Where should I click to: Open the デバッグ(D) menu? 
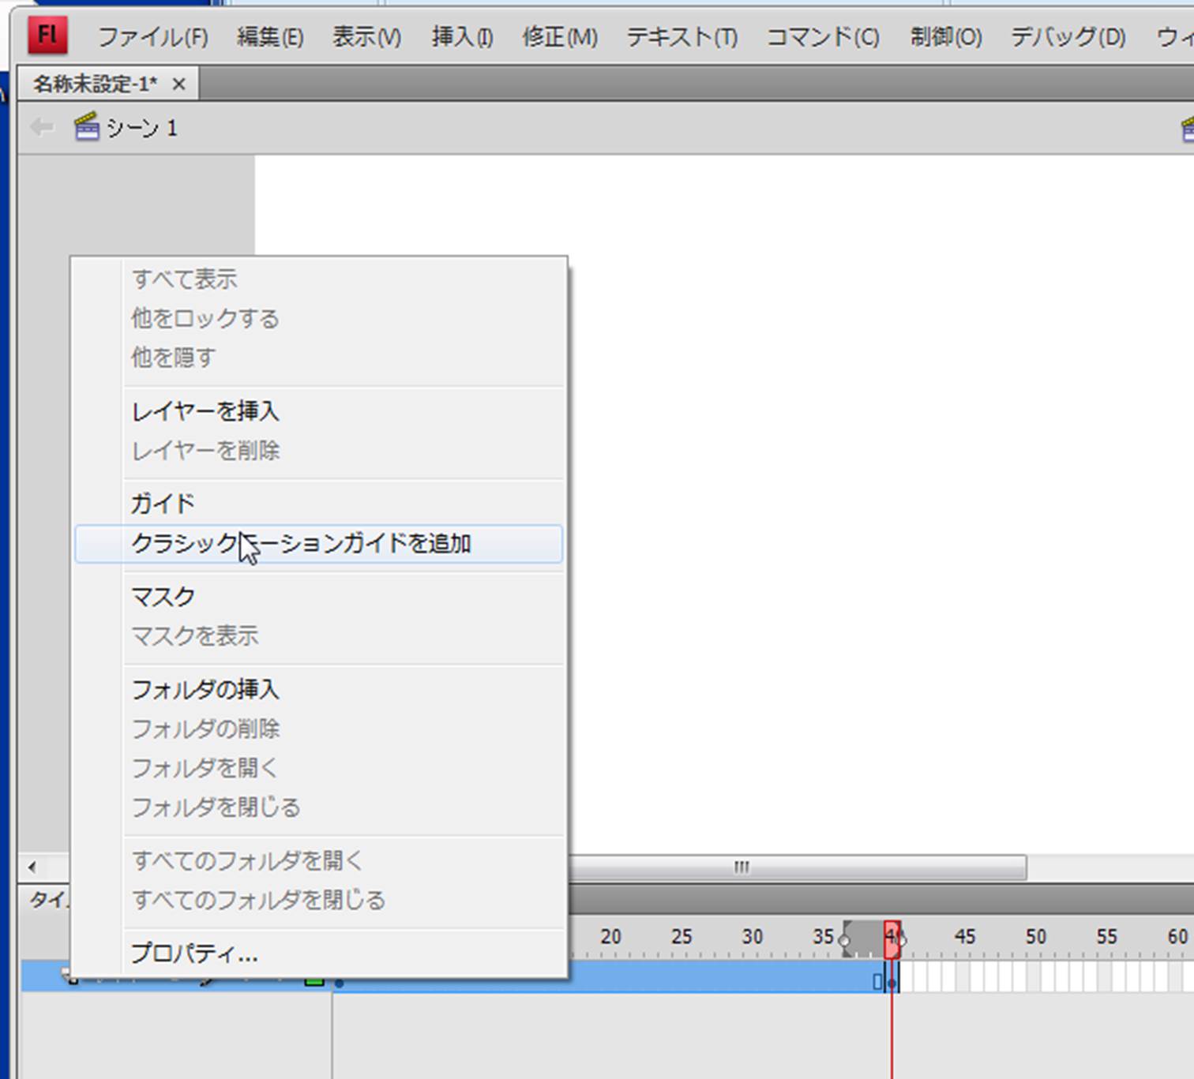(1068, 37)
